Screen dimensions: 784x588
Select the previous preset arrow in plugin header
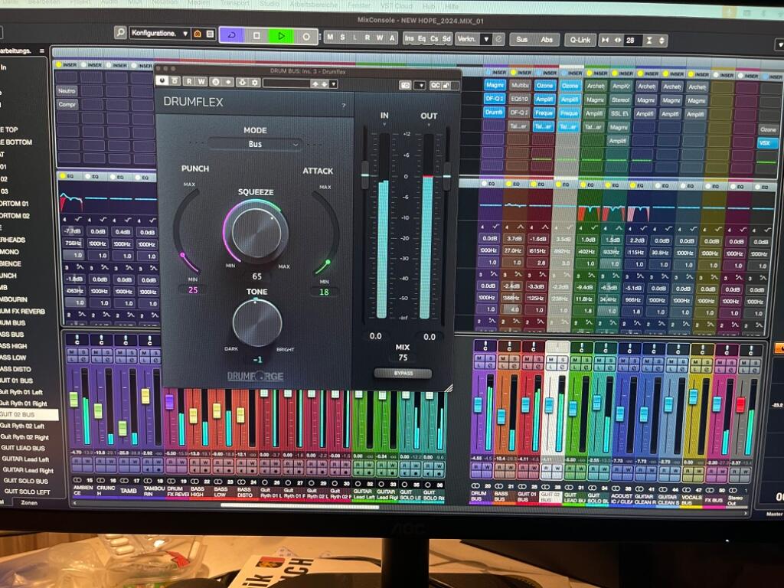tap(315, 84)
